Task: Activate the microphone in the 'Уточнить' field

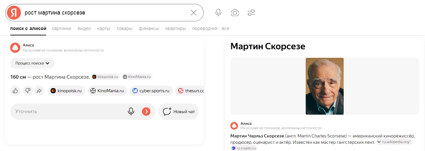Action: [131, 112]
